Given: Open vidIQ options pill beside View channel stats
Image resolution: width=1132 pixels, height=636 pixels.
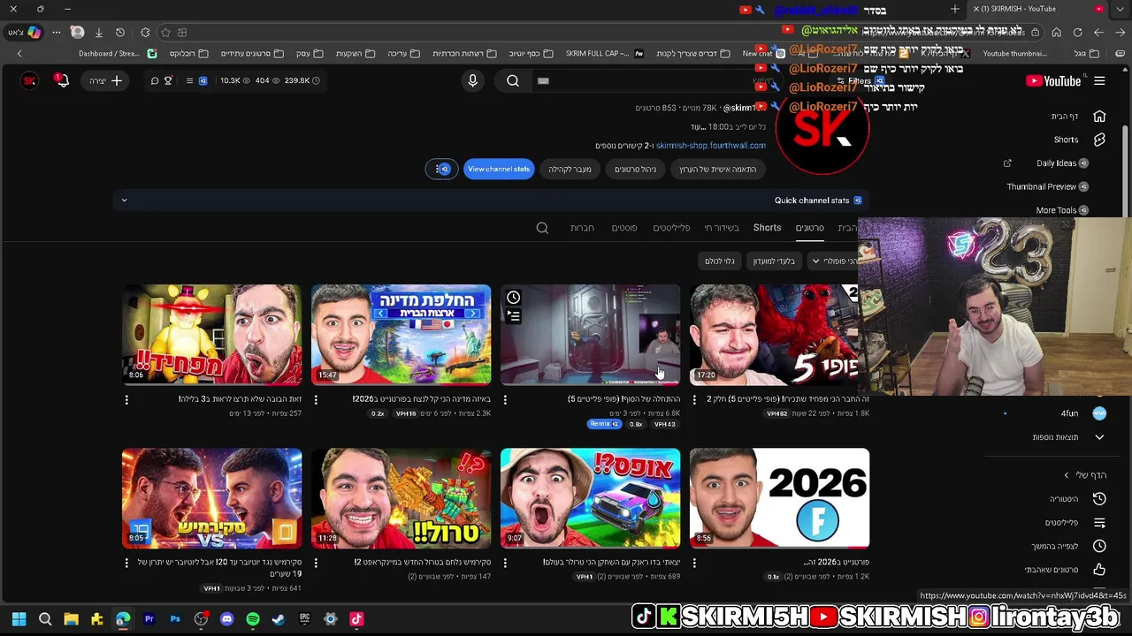Looking at the screenshot, I should click(x=441, y=169).
